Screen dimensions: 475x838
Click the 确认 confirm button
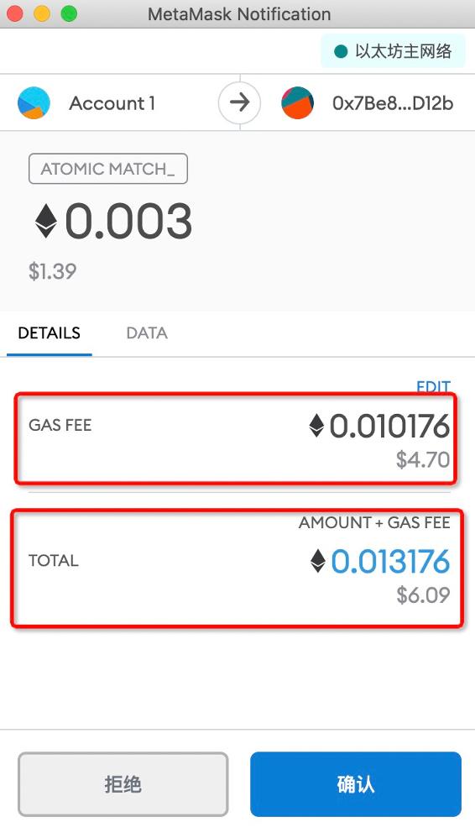[355, 784]
